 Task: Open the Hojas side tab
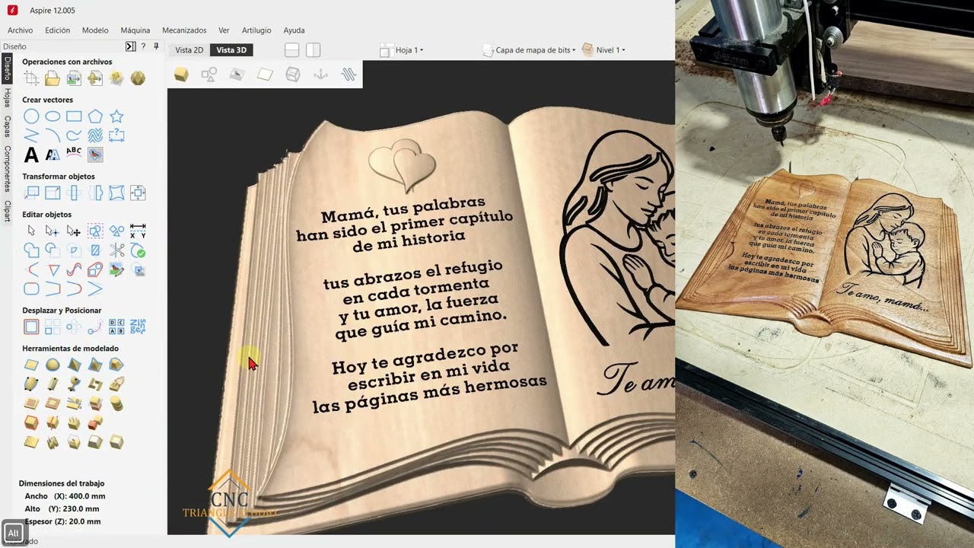pyautogui.click(x=7, y=97)
